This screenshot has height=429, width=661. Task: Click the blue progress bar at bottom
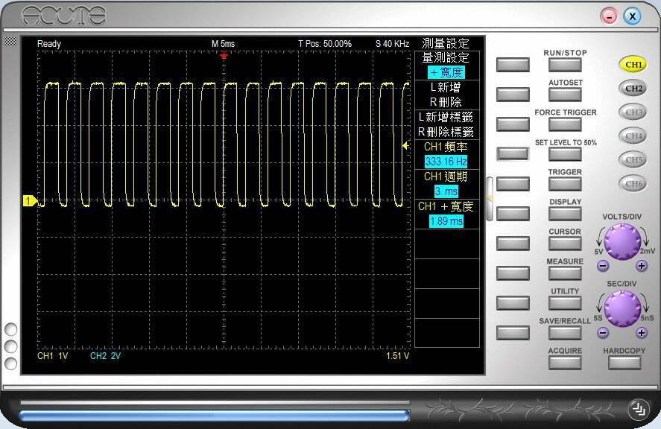coord(214,416)
